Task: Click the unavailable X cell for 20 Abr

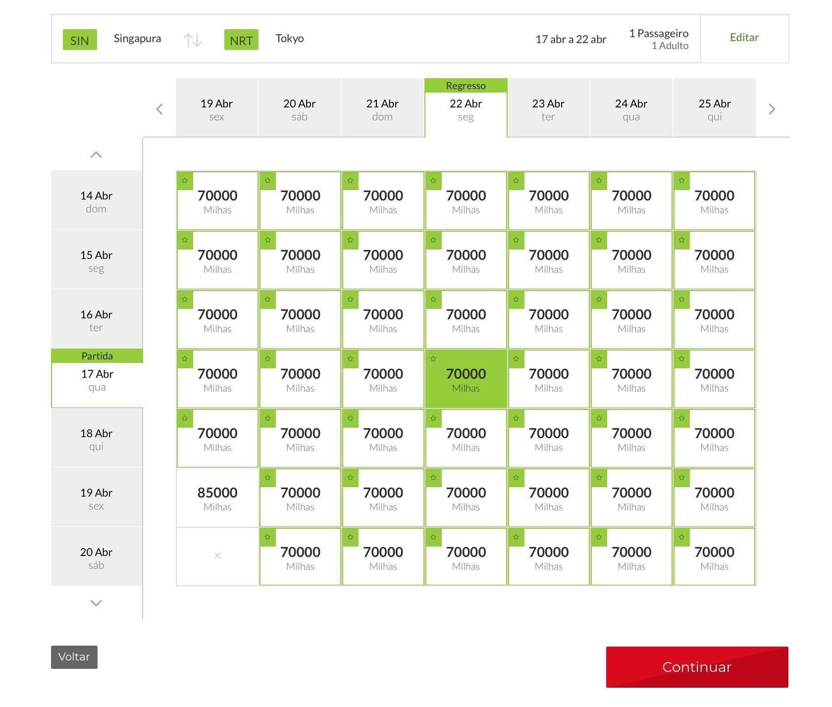Action: tap(217, 556)
